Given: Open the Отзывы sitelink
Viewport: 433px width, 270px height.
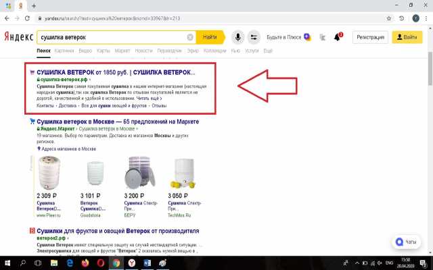Looking at the screenshot, I should [159, 105].
